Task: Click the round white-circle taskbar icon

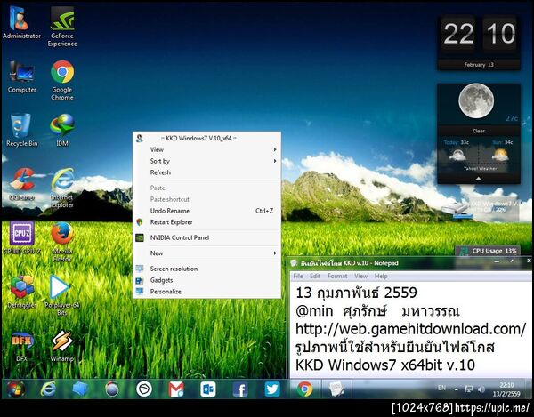Action: coord(144,389)
